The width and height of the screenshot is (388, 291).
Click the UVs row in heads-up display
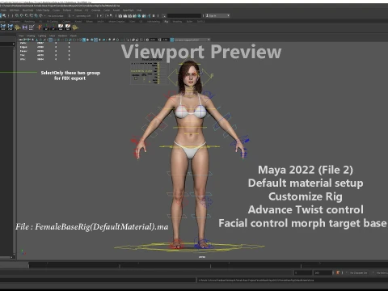[x=45, y=59]
